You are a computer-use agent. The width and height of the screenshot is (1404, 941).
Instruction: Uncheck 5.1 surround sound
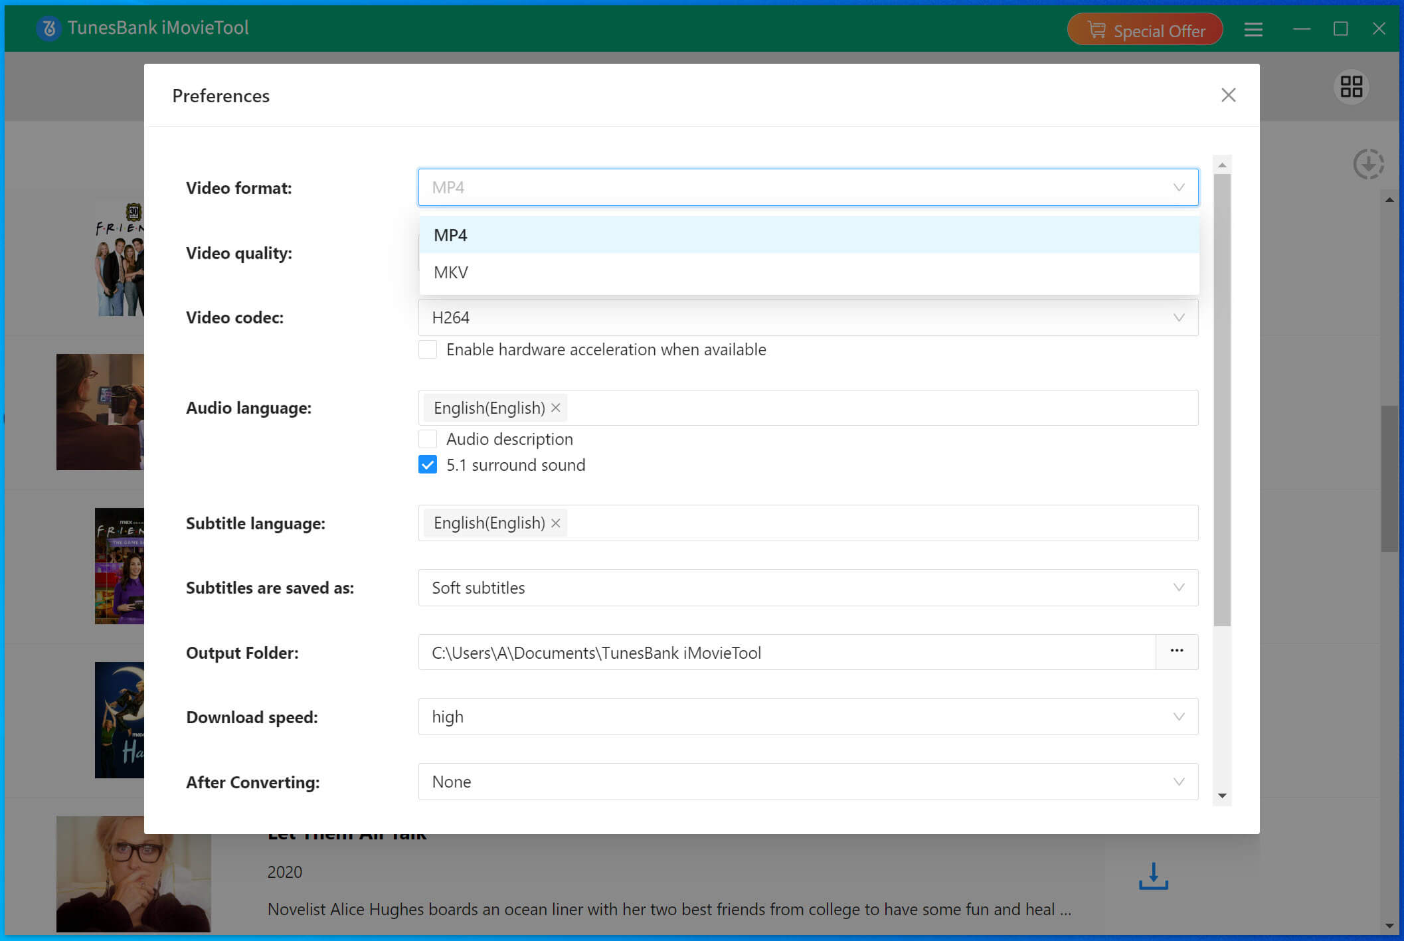point(428,465)
